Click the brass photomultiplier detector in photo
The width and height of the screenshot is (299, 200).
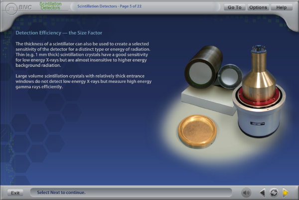259,91
